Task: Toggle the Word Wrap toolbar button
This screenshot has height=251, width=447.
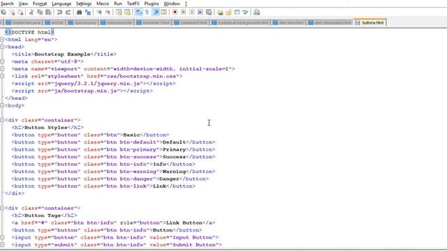Action: point(138,13)
